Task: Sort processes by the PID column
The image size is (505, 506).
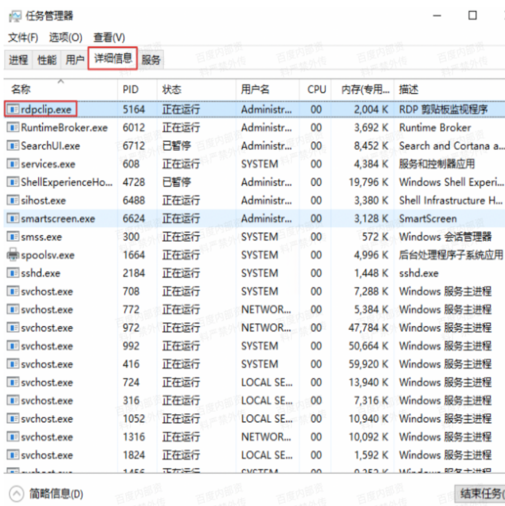Action: [130, 90]
